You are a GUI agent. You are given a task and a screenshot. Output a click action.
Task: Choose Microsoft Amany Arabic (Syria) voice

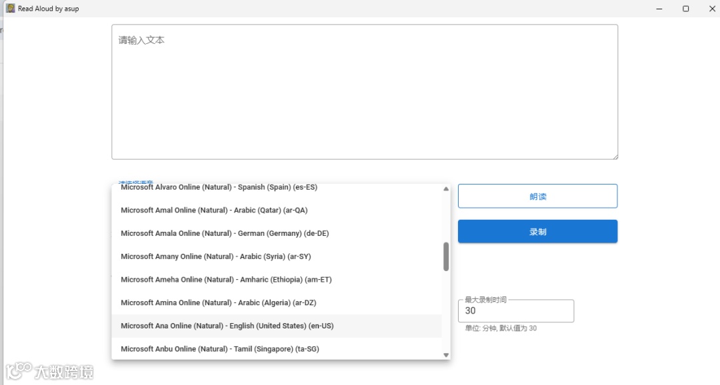(x=277, y=256)
